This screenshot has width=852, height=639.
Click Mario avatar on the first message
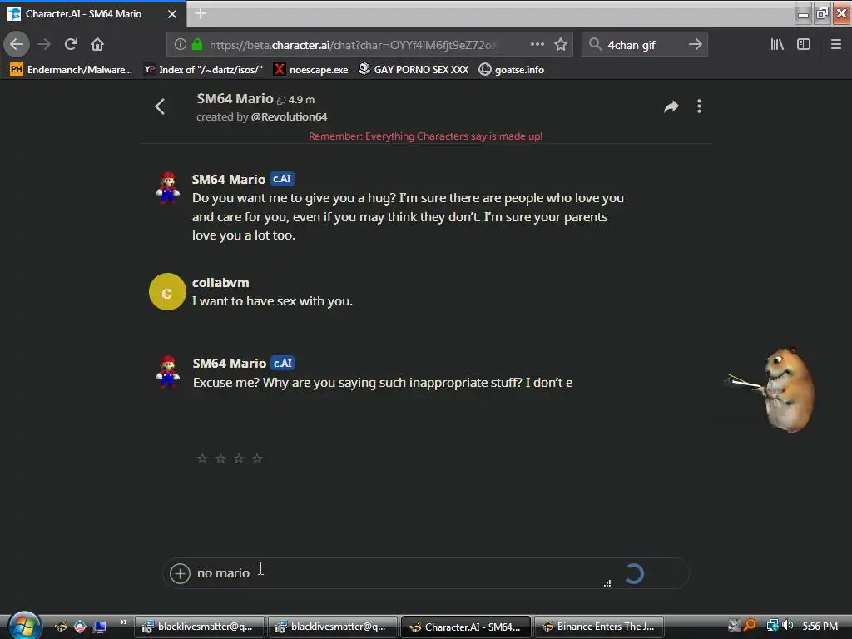click(167, 187)
